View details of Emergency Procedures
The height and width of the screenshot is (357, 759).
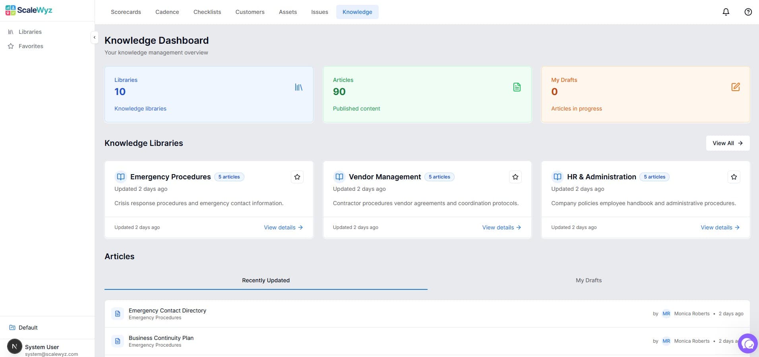[x=283, y=227]
